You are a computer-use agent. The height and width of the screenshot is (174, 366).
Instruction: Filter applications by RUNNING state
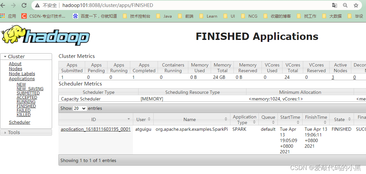click(x=26, y=102)
